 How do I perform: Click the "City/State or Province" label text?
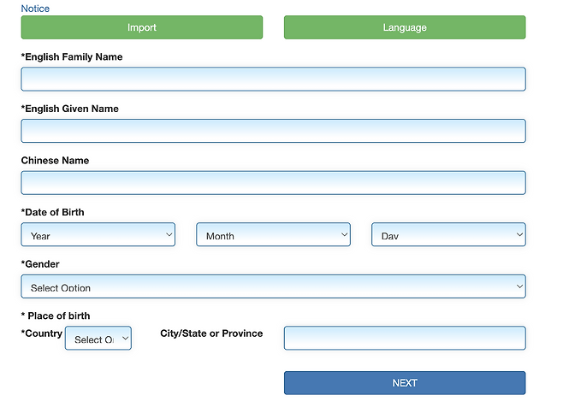pos(211,333)
